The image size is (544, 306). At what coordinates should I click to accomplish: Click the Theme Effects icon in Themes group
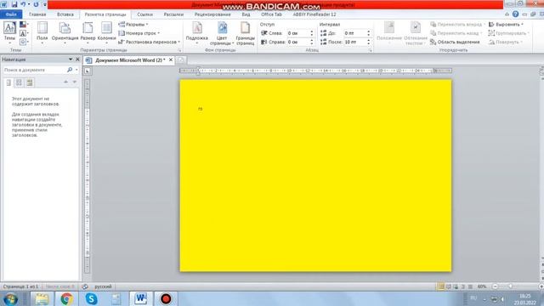pyautogui.click(x=23, y=42)
